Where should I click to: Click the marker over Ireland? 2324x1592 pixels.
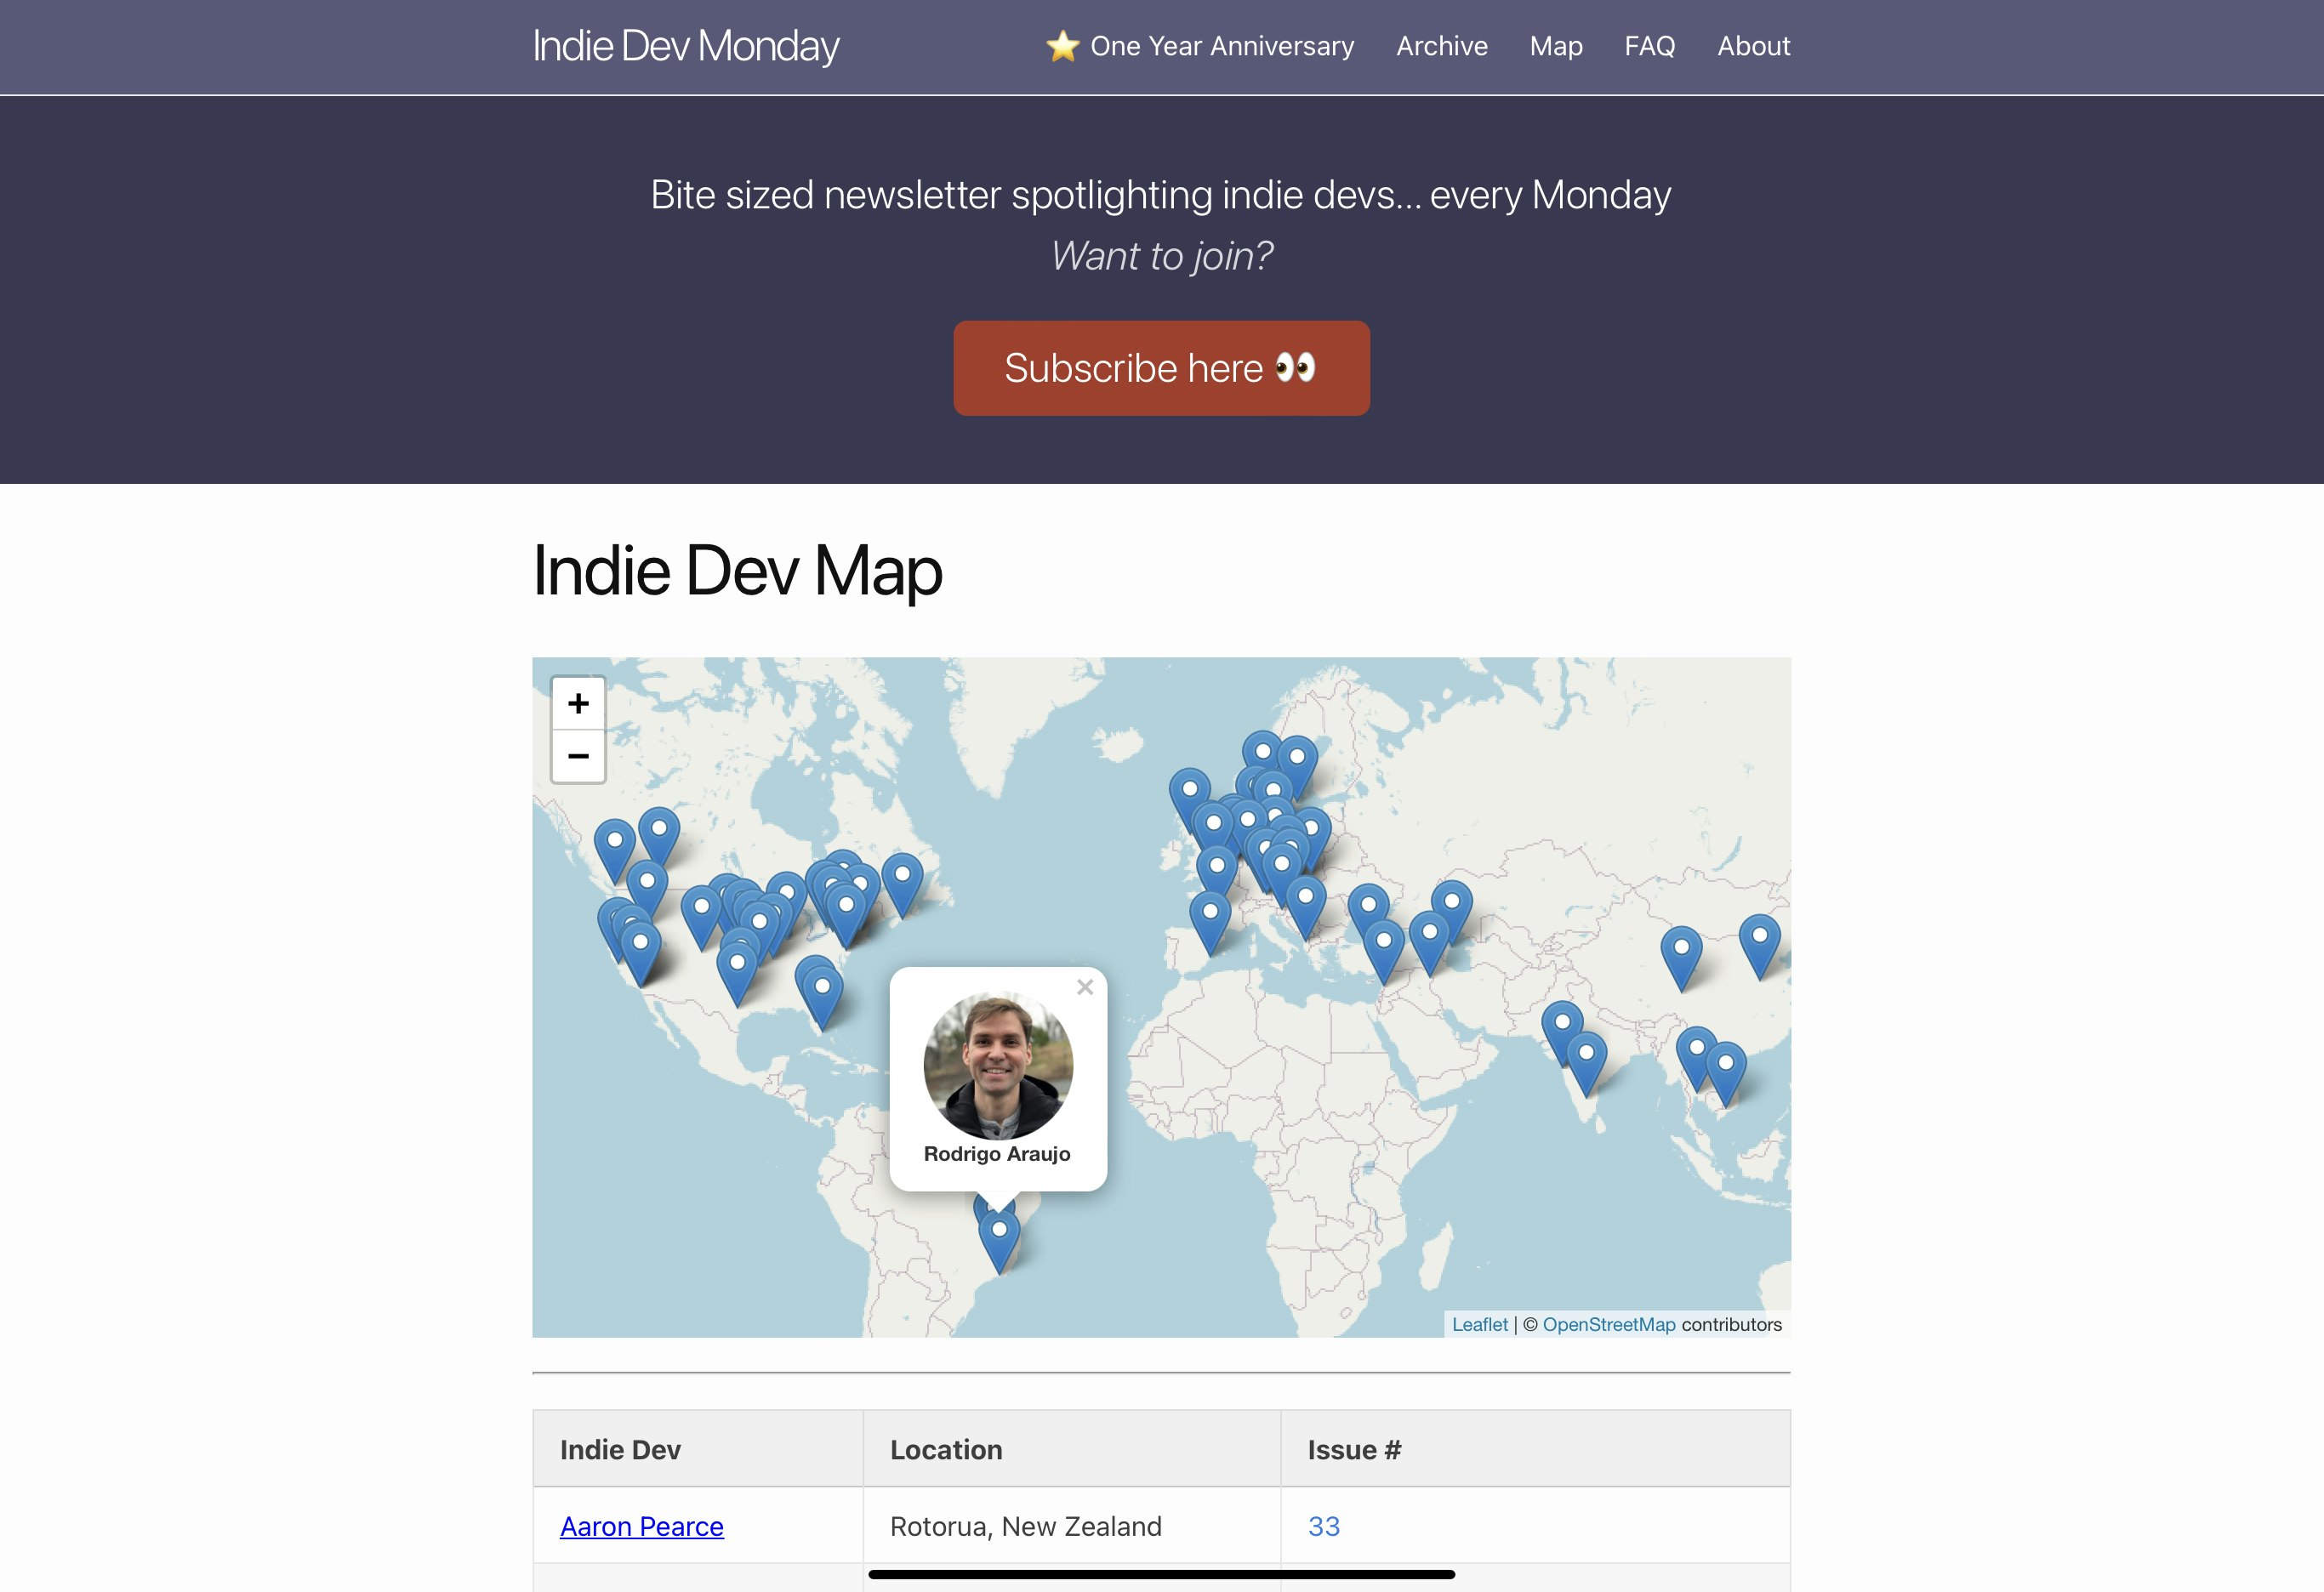tap(1189, 794)
